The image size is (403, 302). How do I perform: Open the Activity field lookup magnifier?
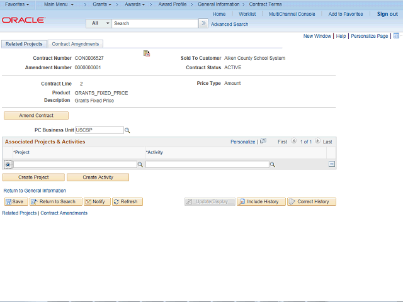[273, 164]
